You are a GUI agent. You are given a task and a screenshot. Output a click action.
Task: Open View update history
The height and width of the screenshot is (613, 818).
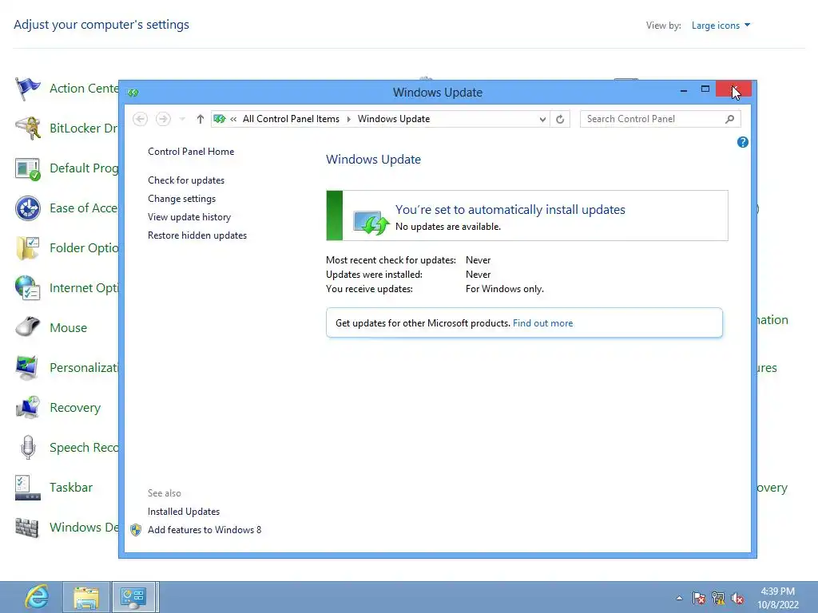[x=189, y=217]
